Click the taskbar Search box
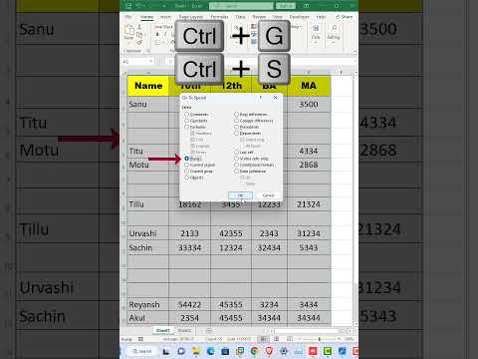The image size is (478, 359). [141, 351]
